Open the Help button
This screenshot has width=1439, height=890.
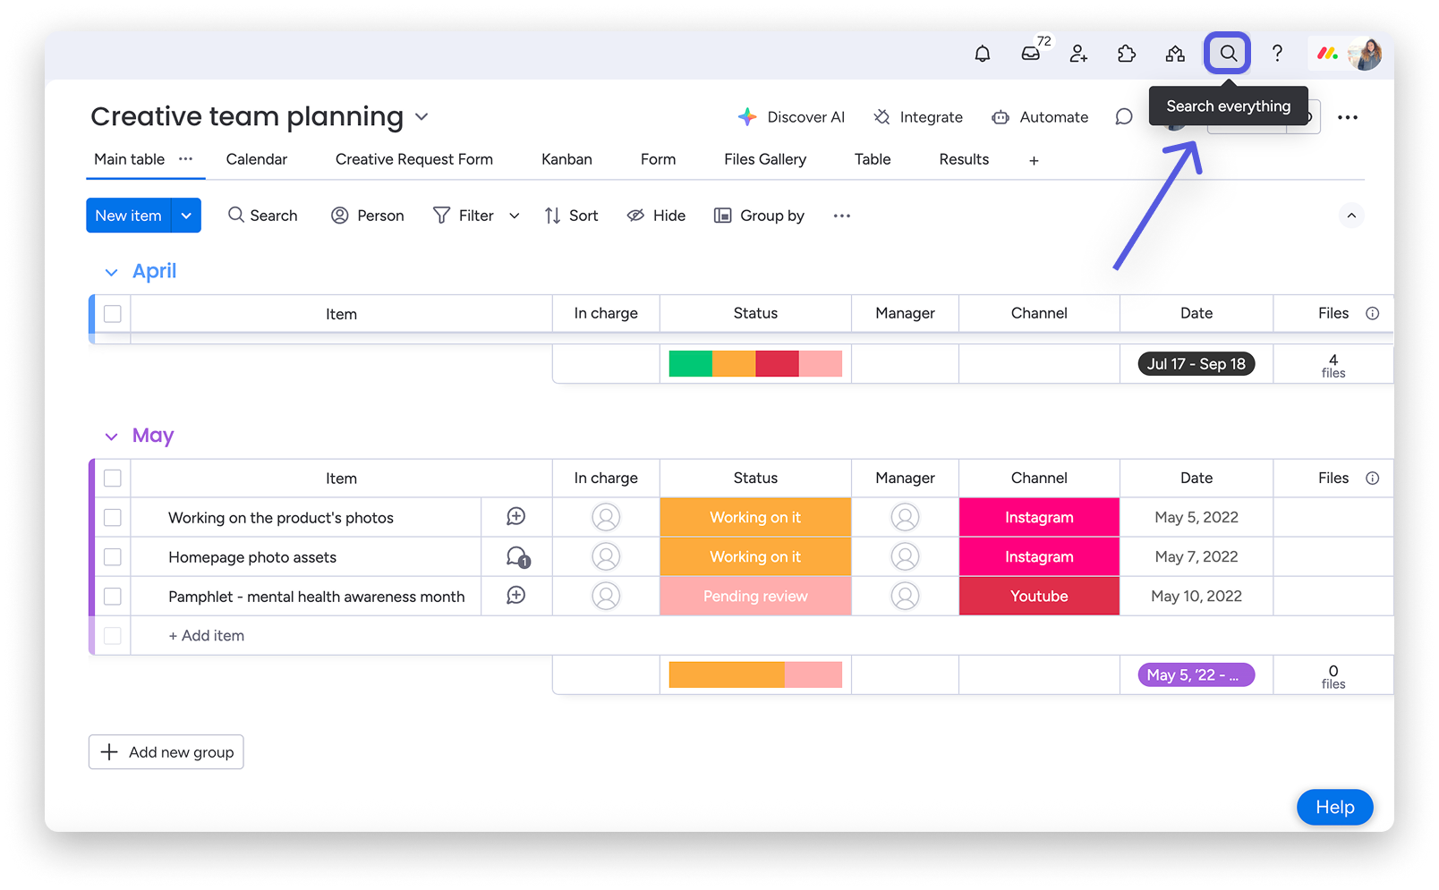coord(1334,808)
